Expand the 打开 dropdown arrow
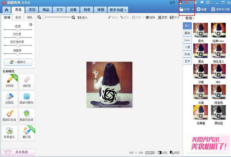Screen dimensions: 231x157 pos(193,10)
